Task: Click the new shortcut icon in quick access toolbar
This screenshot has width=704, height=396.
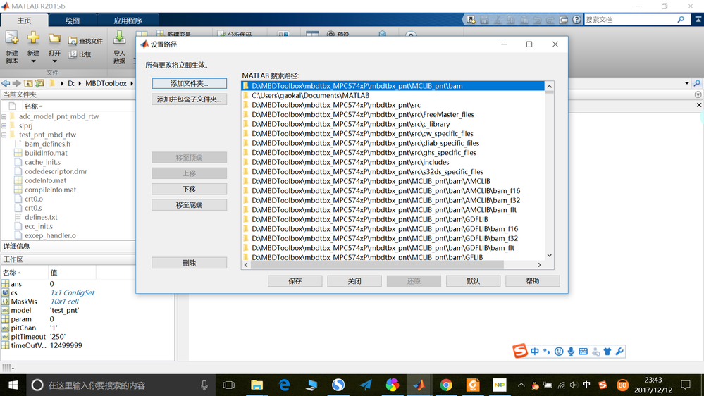Action: click(471, 20)
